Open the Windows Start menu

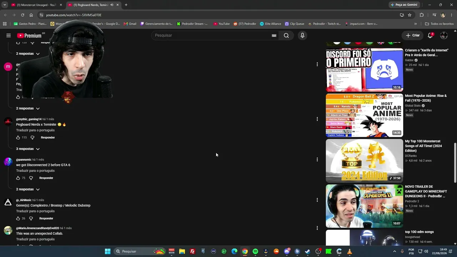pos(107,251)
